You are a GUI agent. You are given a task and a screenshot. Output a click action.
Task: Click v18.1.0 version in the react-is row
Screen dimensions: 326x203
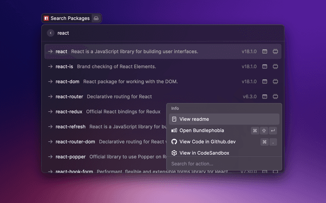click(x=249, y=66)
